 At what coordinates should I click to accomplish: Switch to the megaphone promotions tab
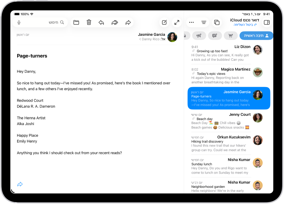[199, 36]
